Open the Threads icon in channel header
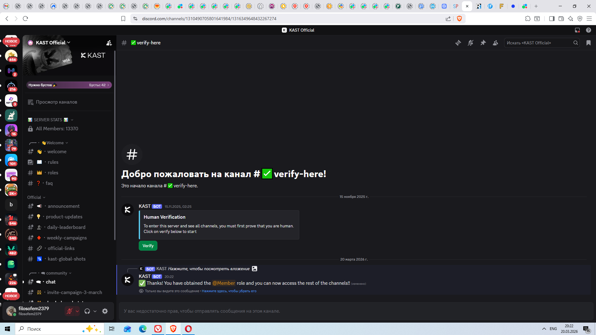Viewport: 596px width, 335px height. pos(458,43)
